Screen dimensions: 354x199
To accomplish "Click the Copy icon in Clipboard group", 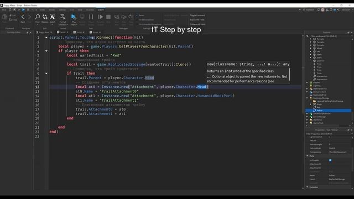I will pos(11,20).
